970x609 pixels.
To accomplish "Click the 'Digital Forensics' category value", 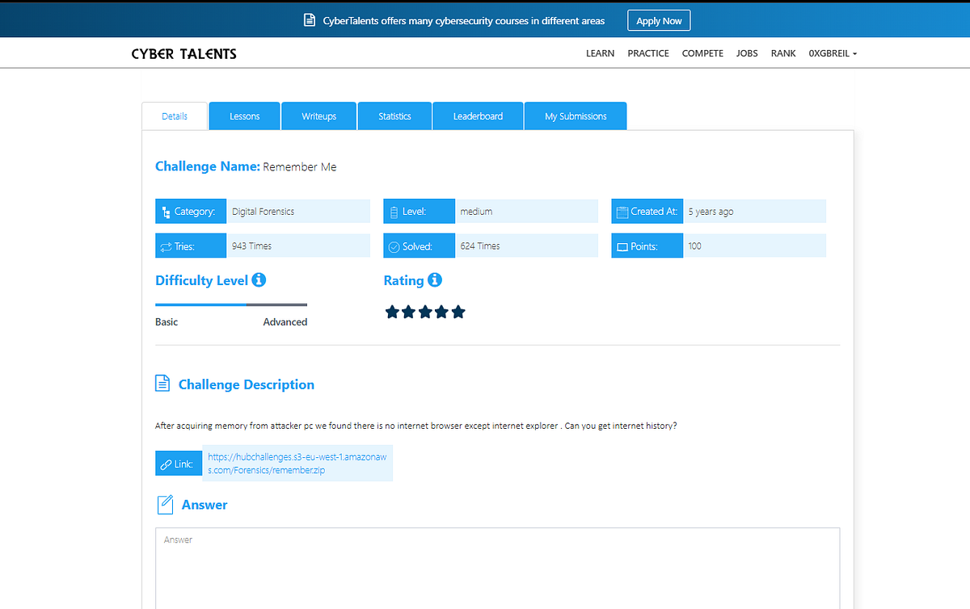I will [x=263, y=212].
